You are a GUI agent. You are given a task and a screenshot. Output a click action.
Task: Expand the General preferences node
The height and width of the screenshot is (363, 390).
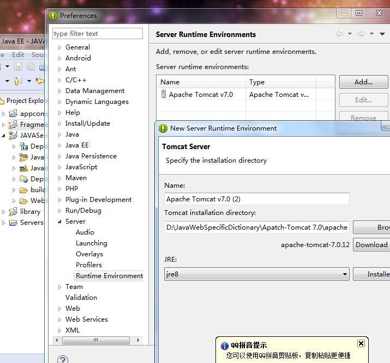pos(59,47)
